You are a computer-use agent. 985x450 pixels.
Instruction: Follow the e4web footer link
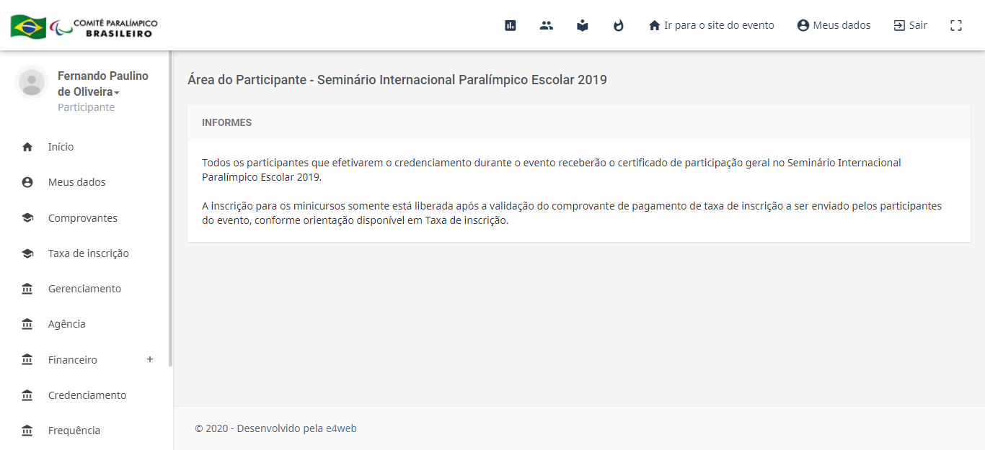[341, 428]
